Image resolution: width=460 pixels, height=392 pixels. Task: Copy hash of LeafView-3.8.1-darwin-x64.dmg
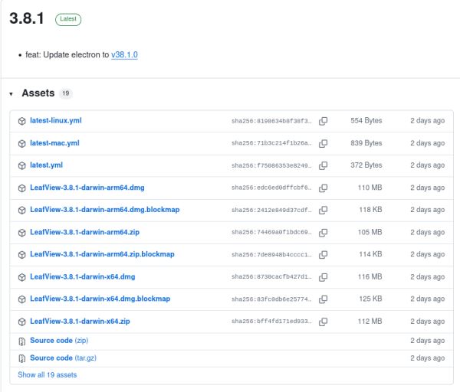tap(324, 276)
